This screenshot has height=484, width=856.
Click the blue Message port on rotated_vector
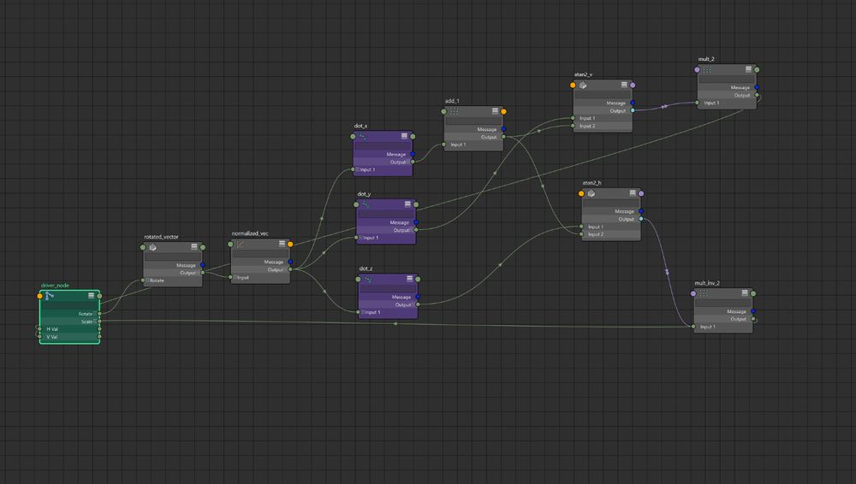tap(203, 265)
